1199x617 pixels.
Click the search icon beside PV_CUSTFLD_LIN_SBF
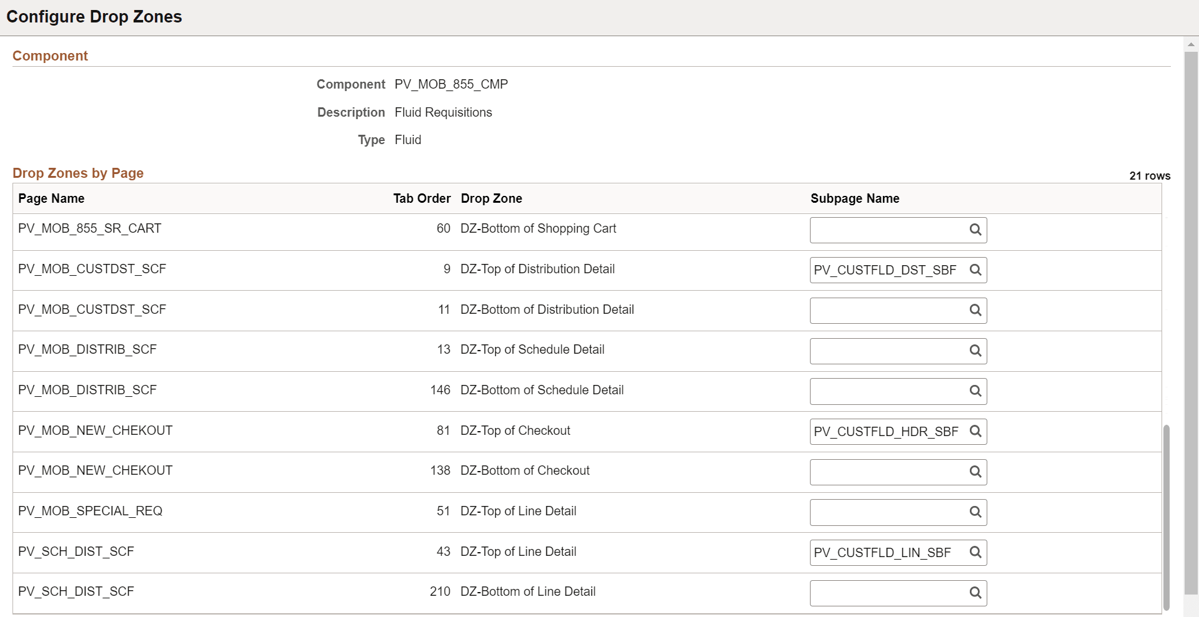click(975, 552)
